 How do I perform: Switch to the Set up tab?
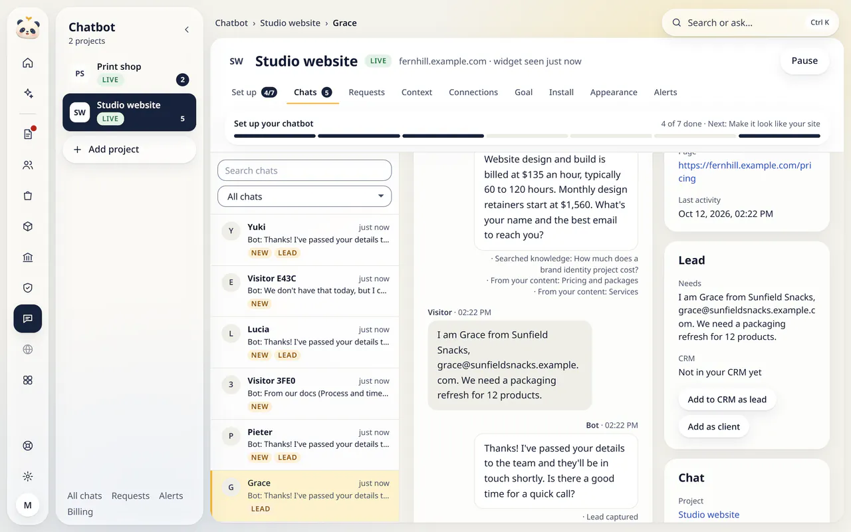point(254,92)
